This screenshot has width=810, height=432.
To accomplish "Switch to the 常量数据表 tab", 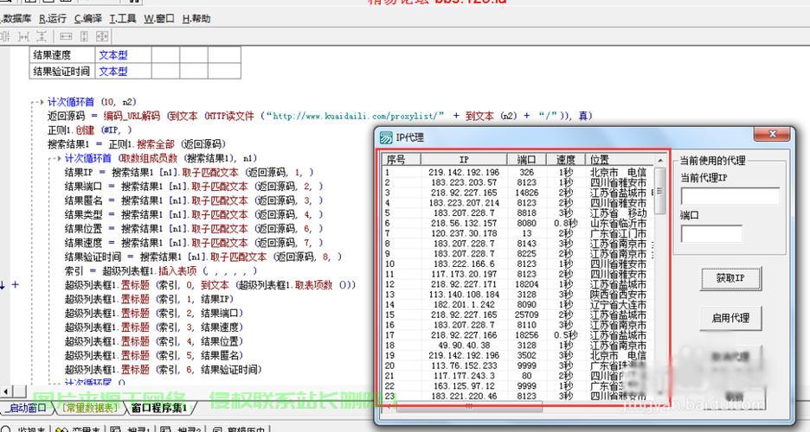I will (89, 408).
